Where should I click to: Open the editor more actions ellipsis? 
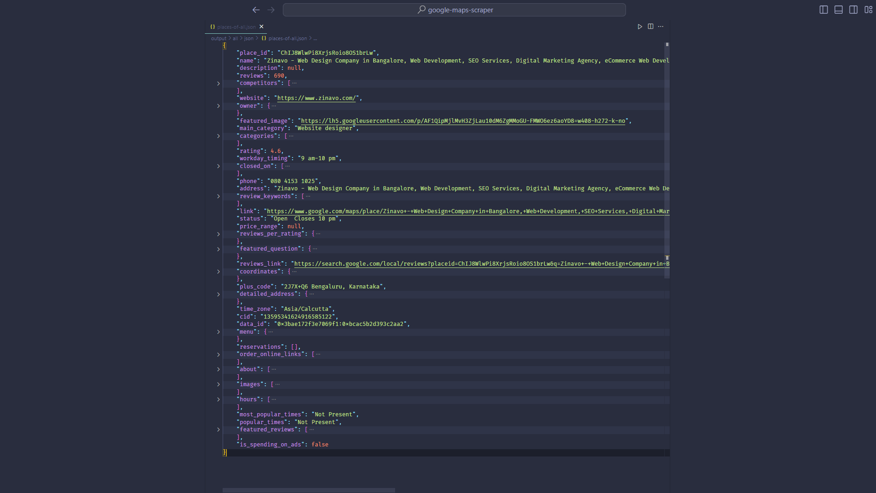click(x=661, y=26)
